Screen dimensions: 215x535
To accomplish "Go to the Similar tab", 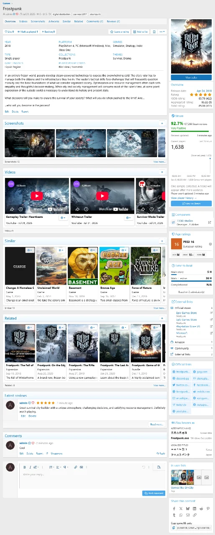I will (x=67, y=21).
